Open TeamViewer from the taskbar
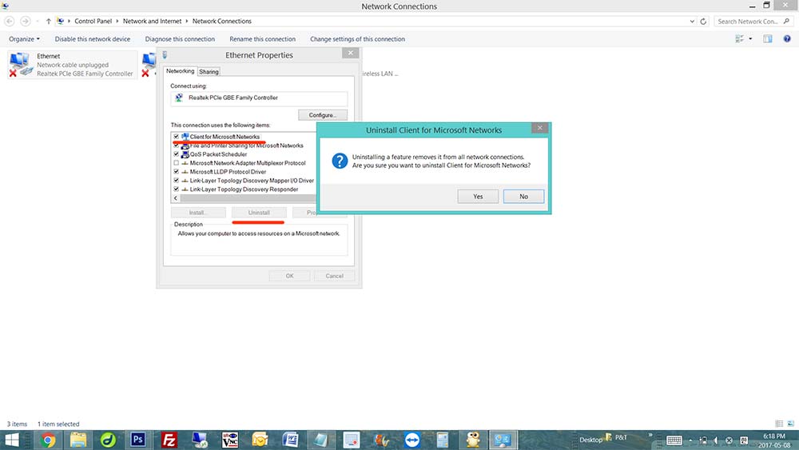 click(x=412, y=440)
